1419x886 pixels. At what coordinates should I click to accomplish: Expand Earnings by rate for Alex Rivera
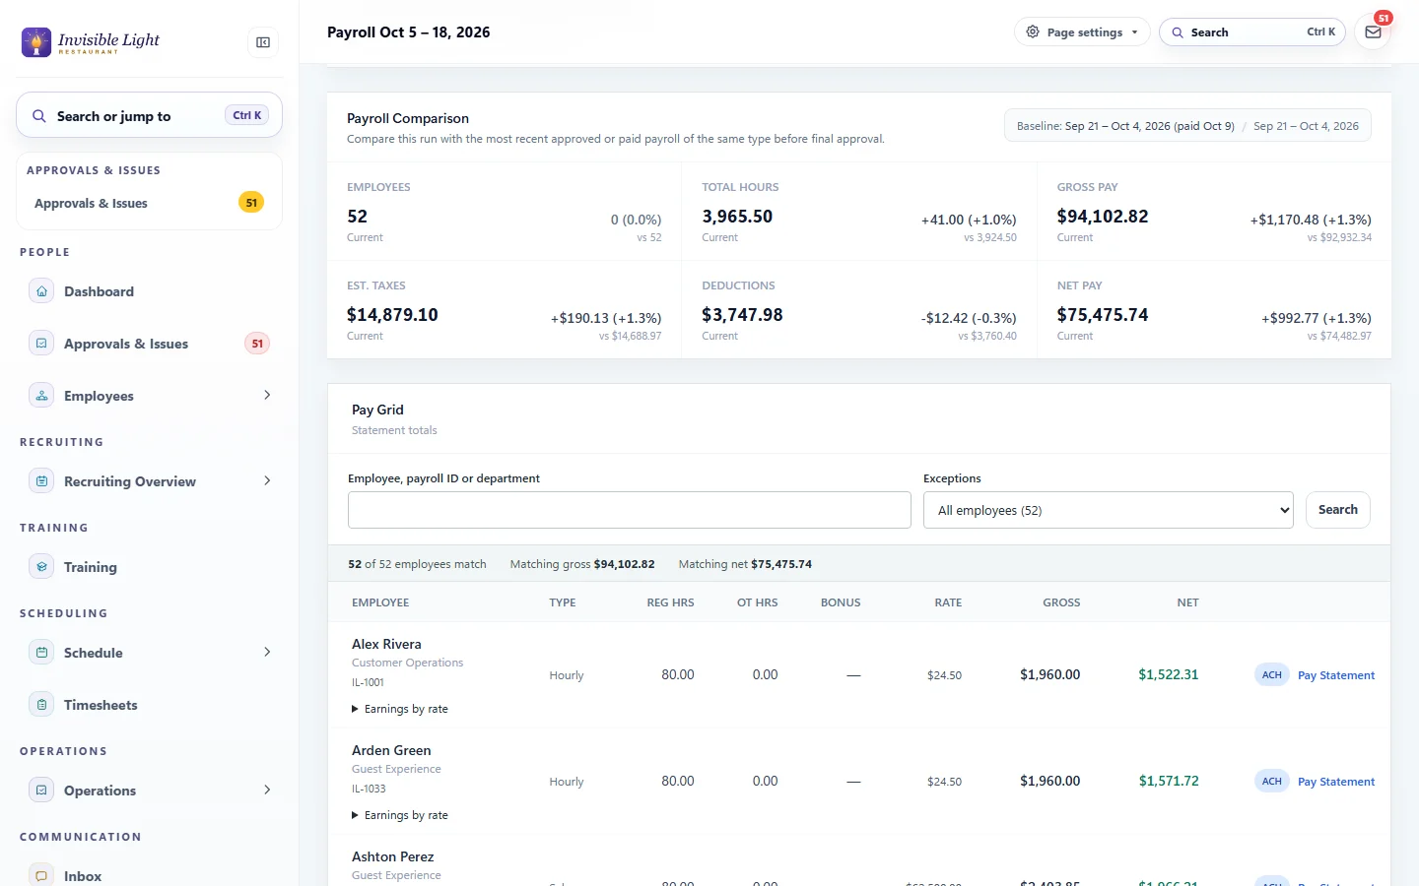(400, 709)
